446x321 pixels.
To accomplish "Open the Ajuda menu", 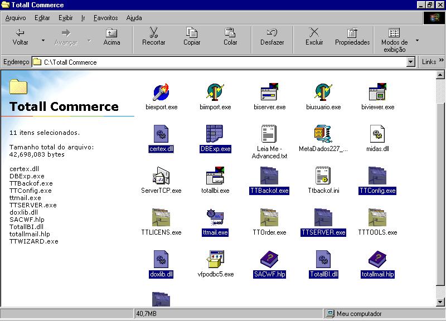I will point(134,18).
